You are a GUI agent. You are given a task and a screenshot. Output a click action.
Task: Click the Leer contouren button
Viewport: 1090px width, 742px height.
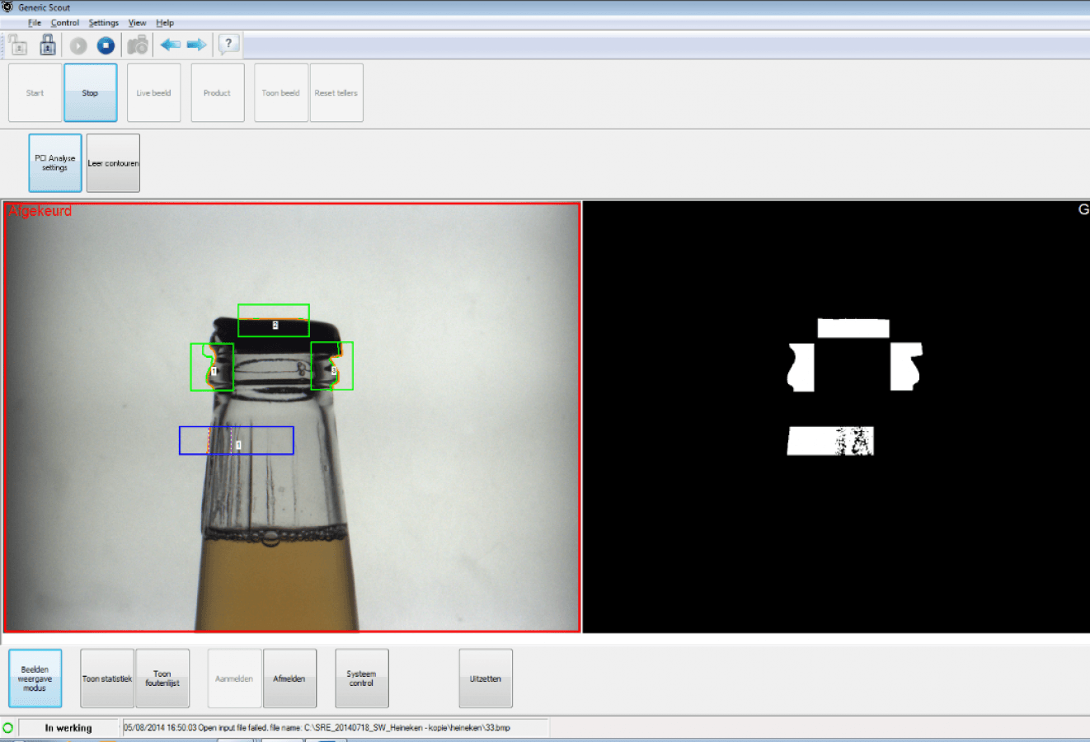[113, 163]
